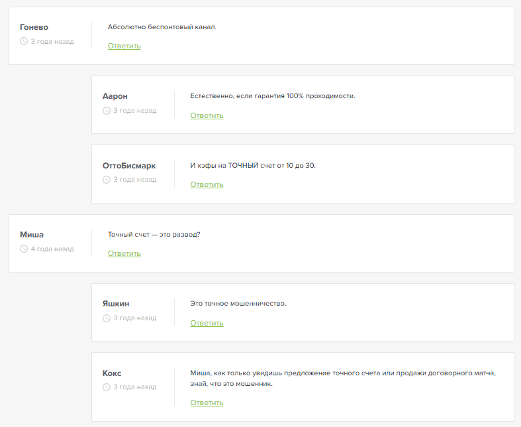The image size is (521, 427).
Task: Click clock icon beside Миша's '4 года назад'
Action: click(24, 249)
